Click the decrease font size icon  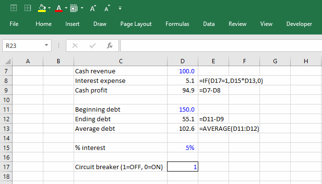[107, 8]
